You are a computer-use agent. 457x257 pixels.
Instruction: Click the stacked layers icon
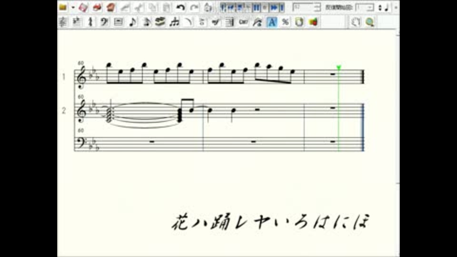point(160,22)
